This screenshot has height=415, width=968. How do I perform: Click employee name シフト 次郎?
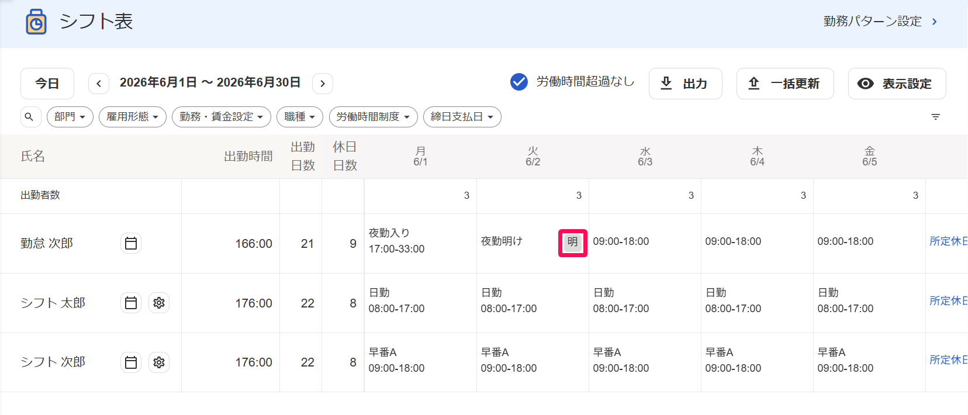tap(53, 362)
